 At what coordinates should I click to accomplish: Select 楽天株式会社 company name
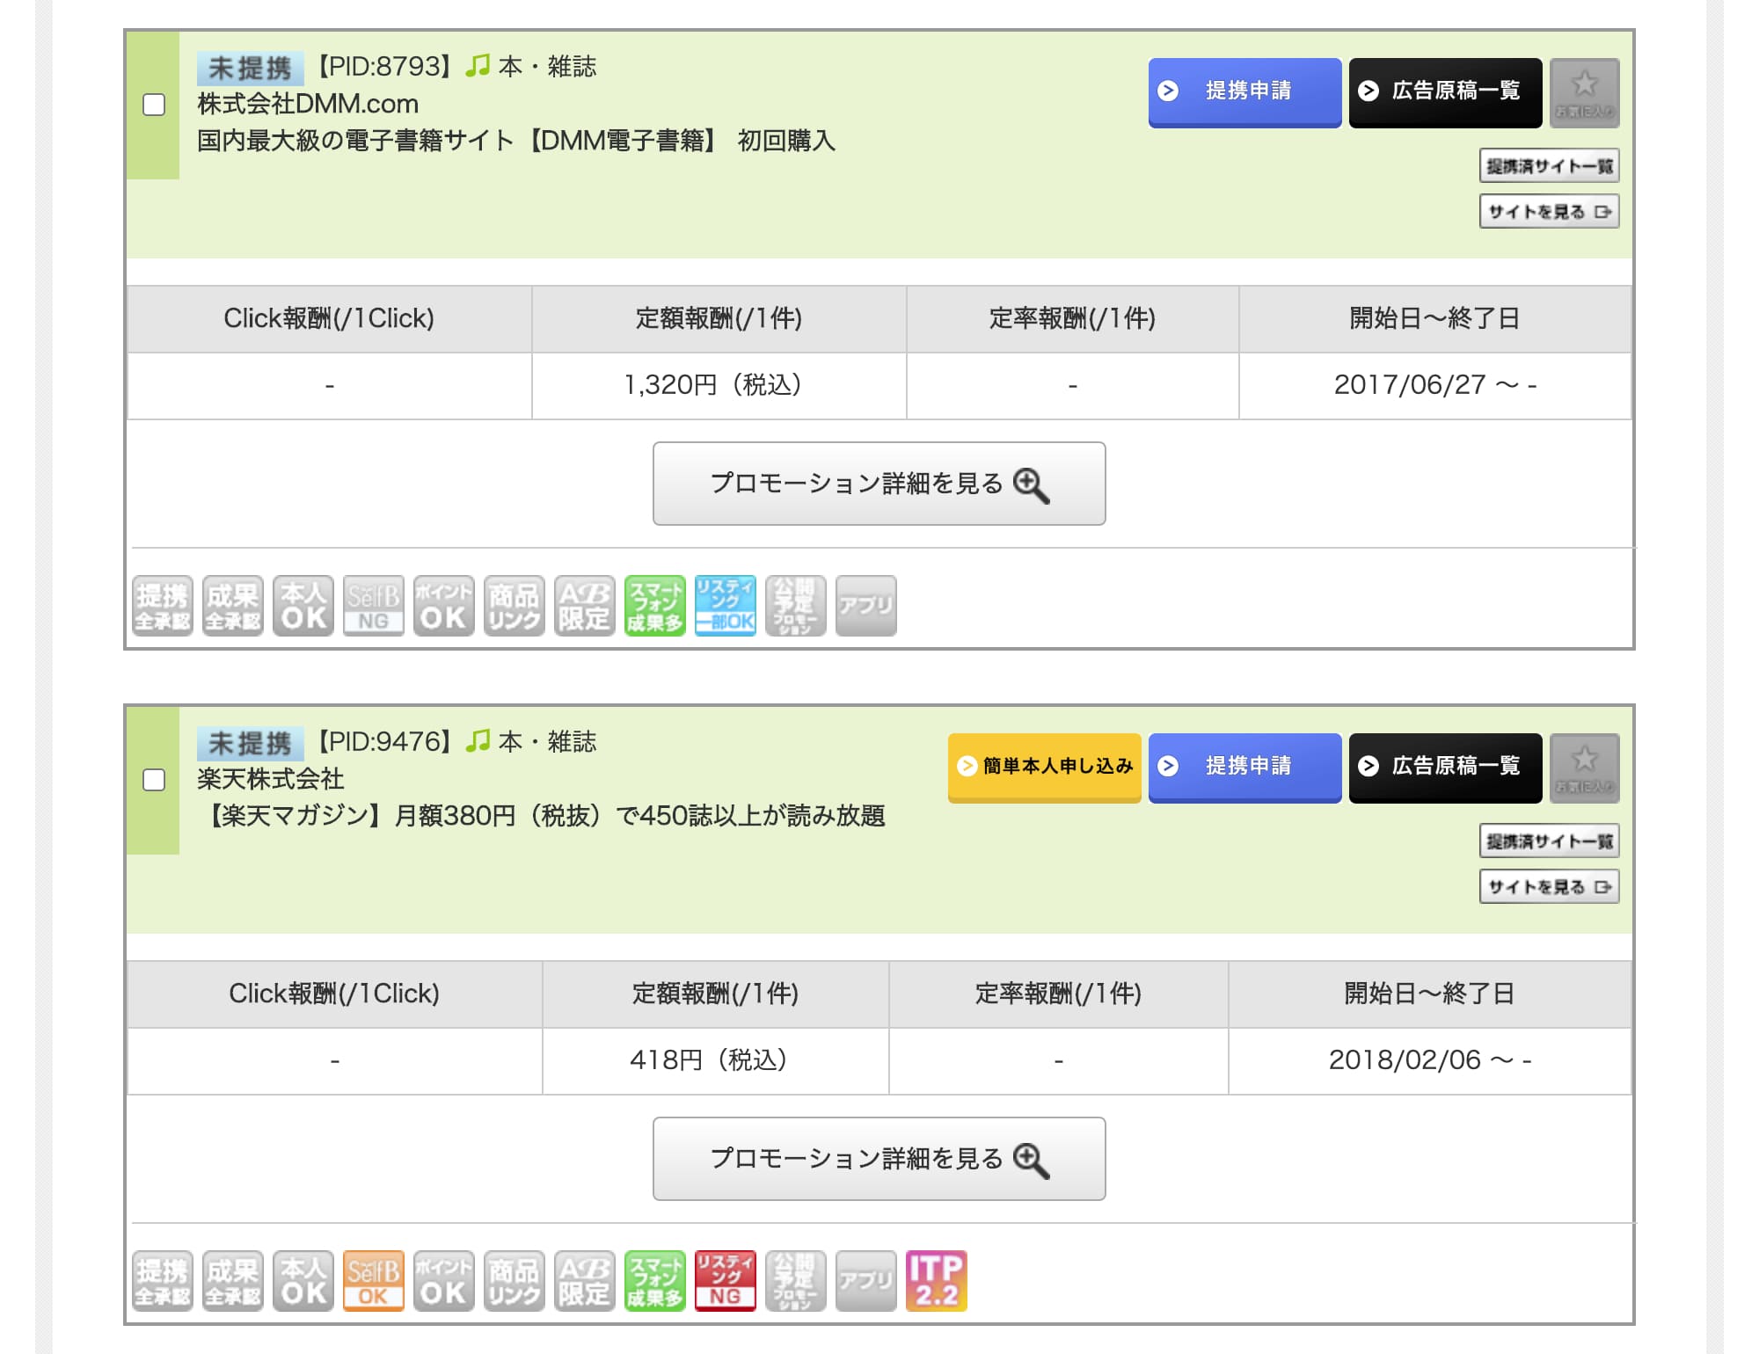(271, 779)
